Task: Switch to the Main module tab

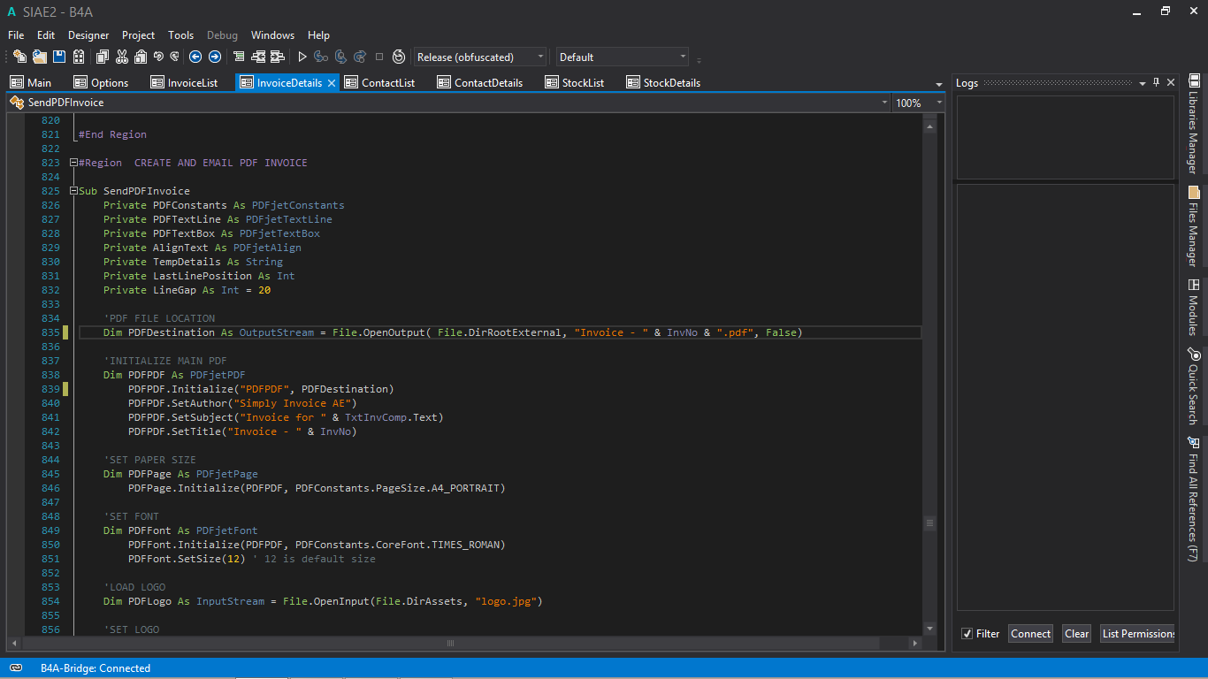Action: (x=31, y=82)
